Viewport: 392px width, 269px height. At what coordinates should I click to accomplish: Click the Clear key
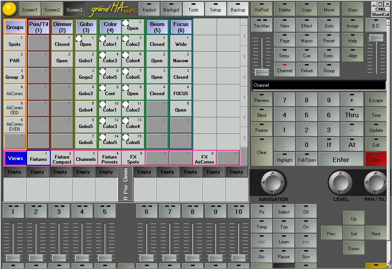[261, 151]
